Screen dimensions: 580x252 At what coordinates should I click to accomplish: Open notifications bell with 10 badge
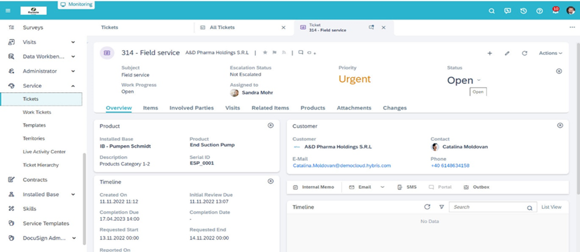pos(555,10)
